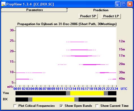
Task: Click the yellow daylight segment of You bar
Action: [87, 93]
